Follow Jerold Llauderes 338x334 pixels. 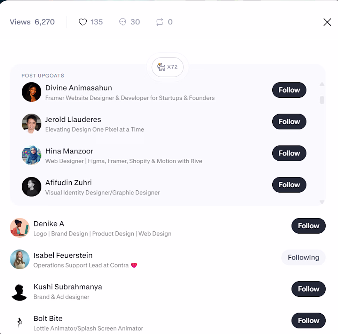point(289,121)
